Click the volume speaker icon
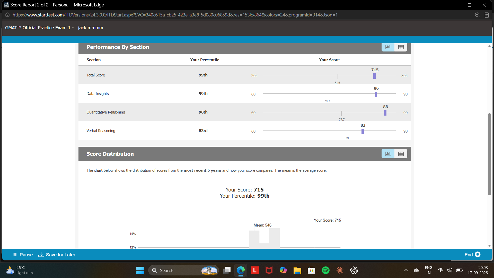 click(x=449, y=270)
